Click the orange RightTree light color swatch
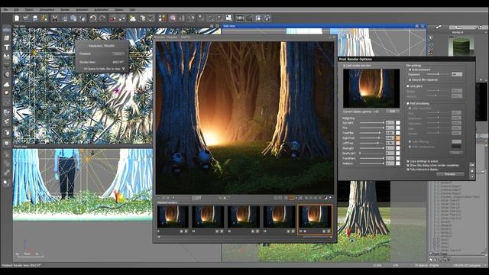The width and height of the screenshot is (489, 275). [398, 137]
